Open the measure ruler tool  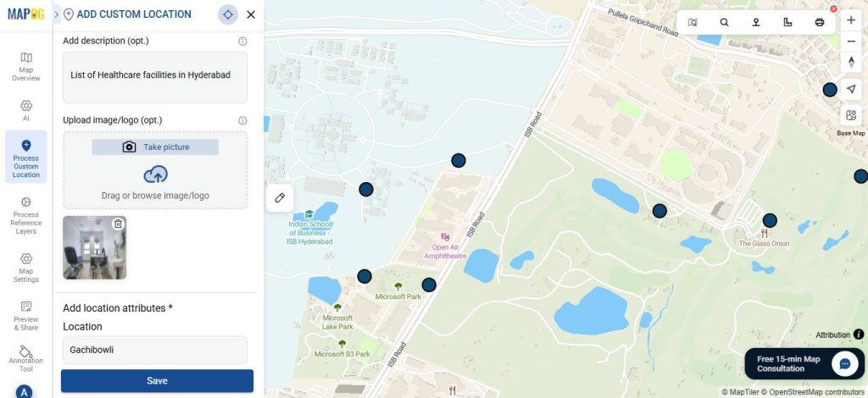coord(787,23)
